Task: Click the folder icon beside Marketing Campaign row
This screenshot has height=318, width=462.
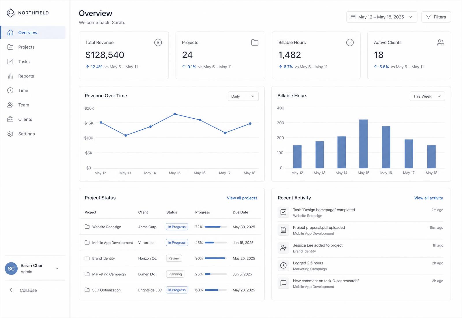Action: coord(87,274)
